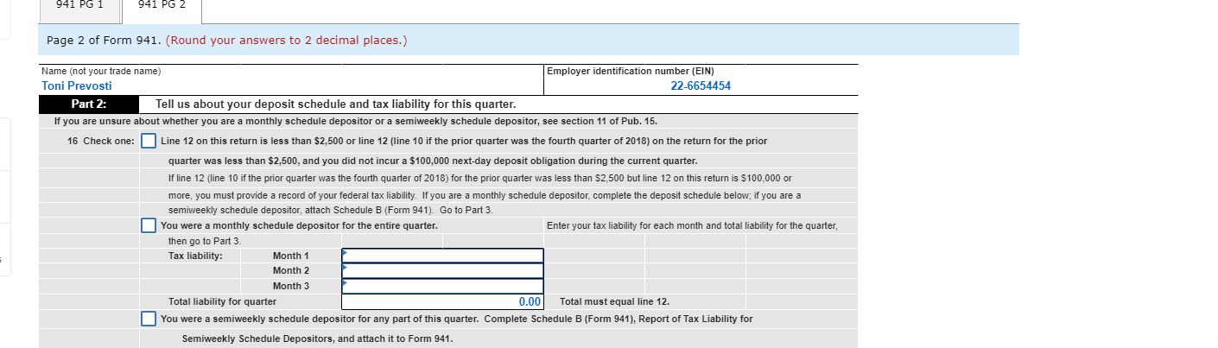
Task: Select the 941 PG 2 tab
Action: tap(162, 8)
